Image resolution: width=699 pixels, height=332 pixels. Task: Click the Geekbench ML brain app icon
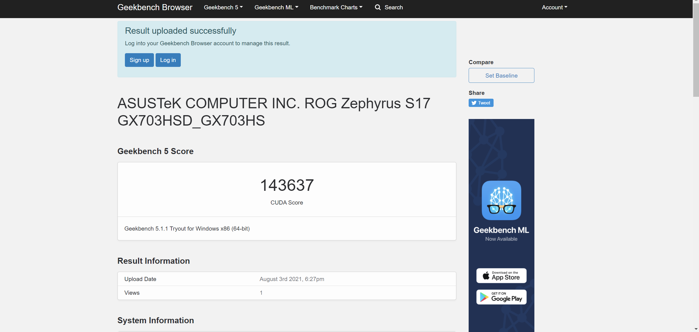point(501,200)
